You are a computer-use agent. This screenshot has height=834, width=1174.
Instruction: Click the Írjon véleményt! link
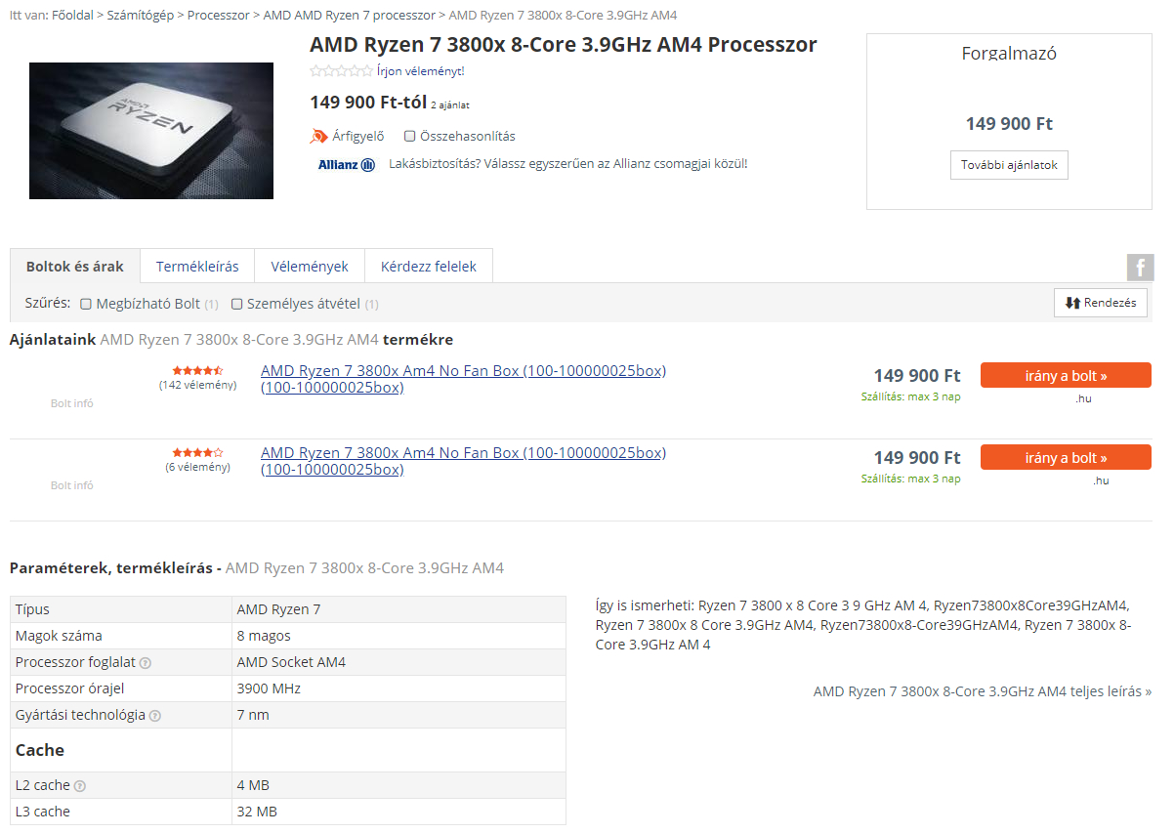(x=421, y=71)
